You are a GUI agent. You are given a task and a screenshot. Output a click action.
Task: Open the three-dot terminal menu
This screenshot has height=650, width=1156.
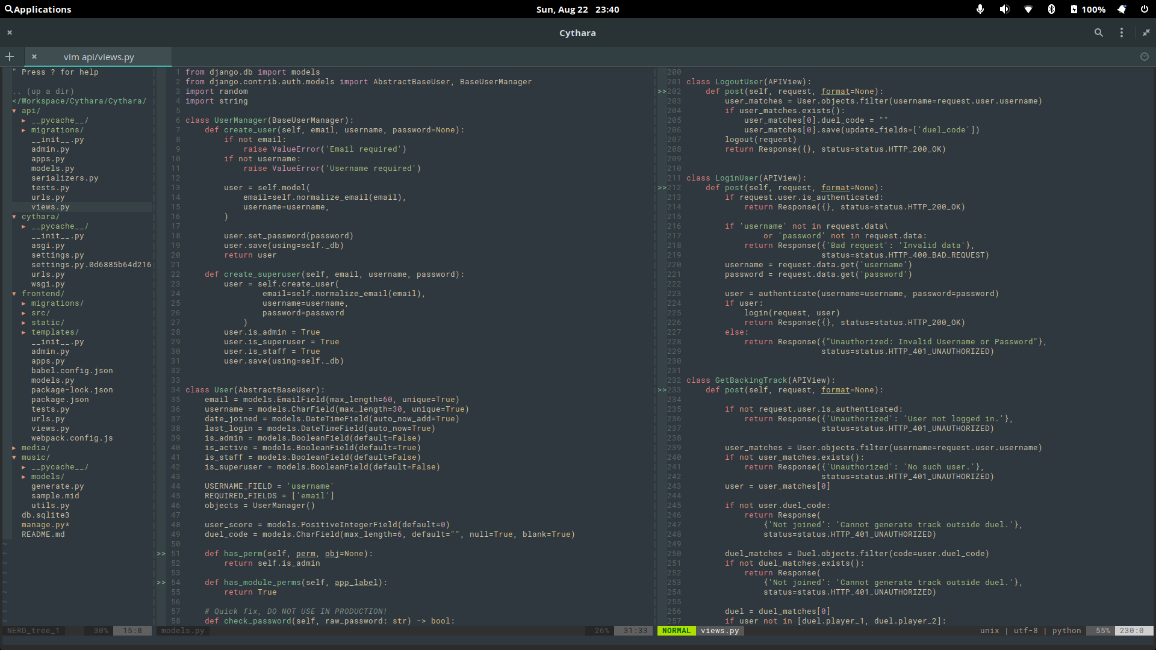click(1122, 33)
